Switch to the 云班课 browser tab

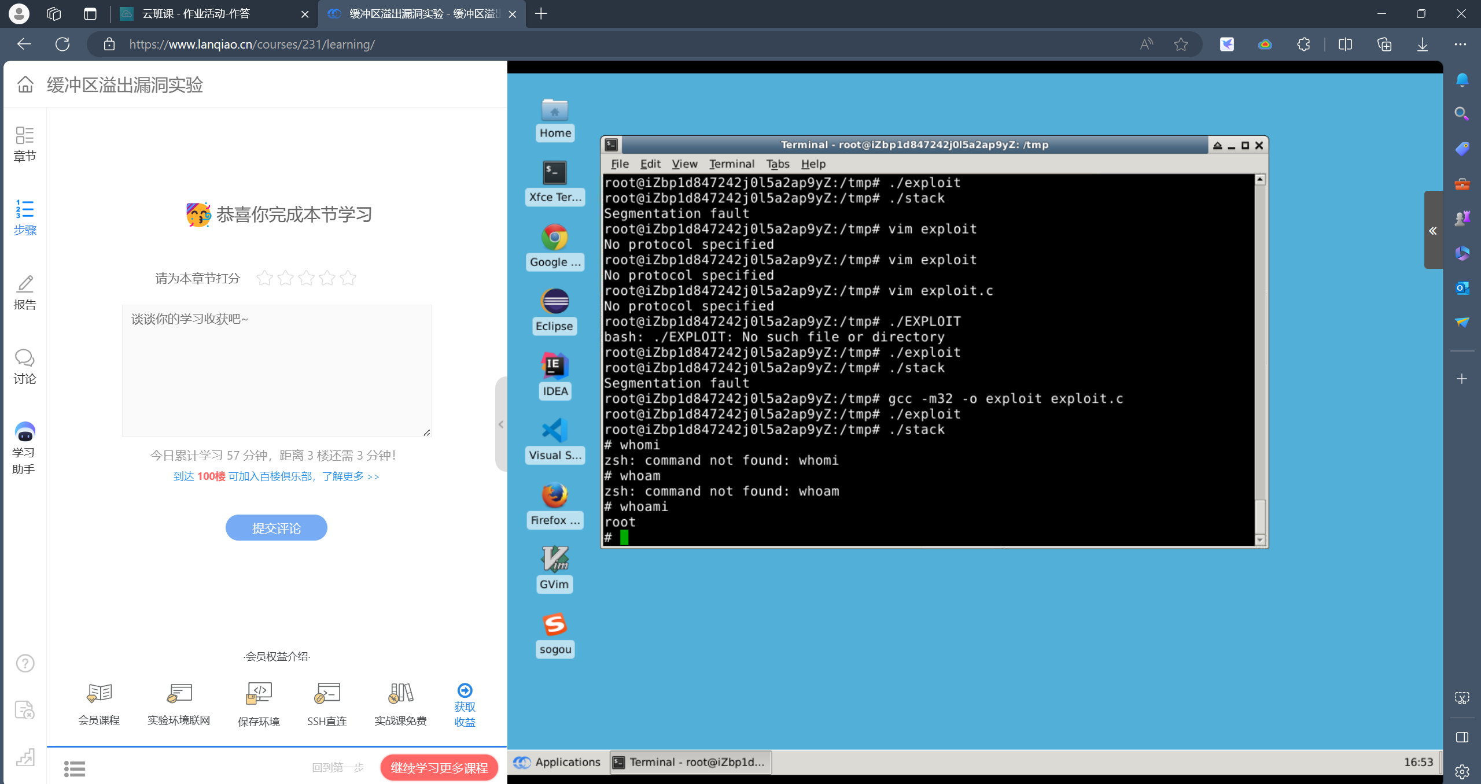(x=196, y=14)
